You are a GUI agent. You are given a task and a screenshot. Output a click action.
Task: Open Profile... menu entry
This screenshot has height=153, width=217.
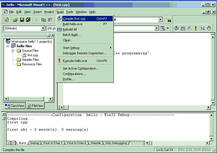tap(85, 79)
